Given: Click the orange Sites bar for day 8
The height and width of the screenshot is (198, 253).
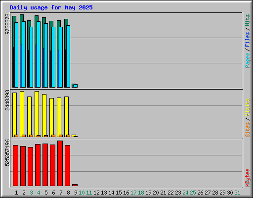Looking at the screenshot, I should click(x=68, y=136).
